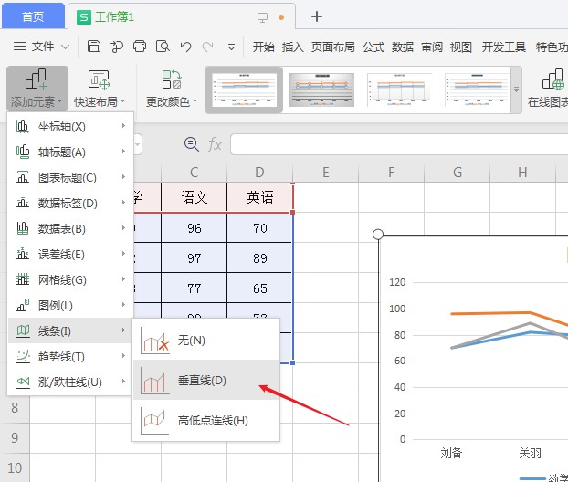Select the dark gray chart style thumbnail
Screen dimensions: 568x482
pyautogui.click(x=321, y=89)
